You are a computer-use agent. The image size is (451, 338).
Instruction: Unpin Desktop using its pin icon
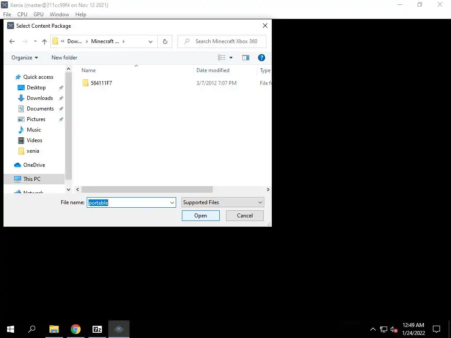click(x=61, y=88)
